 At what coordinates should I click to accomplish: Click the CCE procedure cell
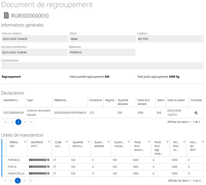click(92, 113)
